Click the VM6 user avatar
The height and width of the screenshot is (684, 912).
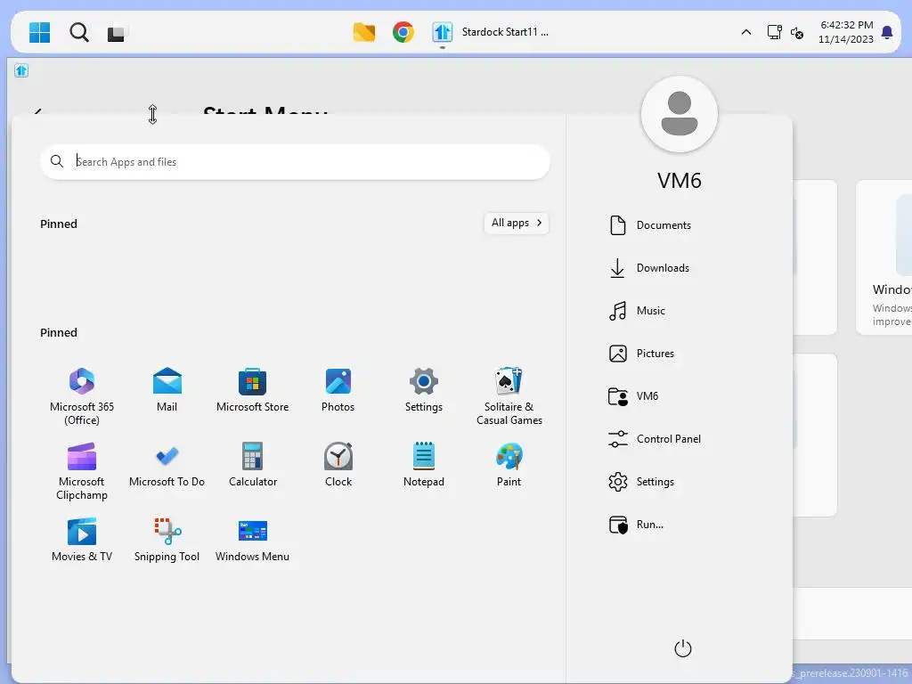[x=679, y=114]
